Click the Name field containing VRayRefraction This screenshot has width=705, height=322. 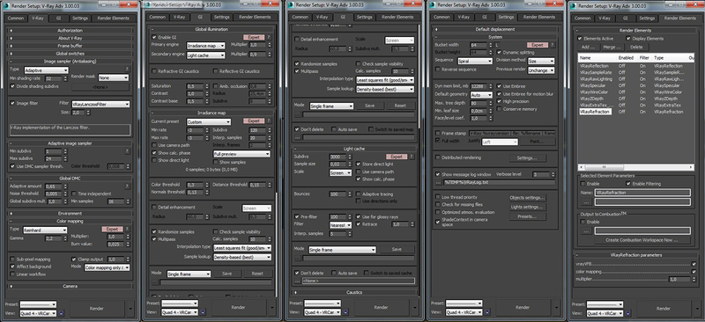pos(642,192)
